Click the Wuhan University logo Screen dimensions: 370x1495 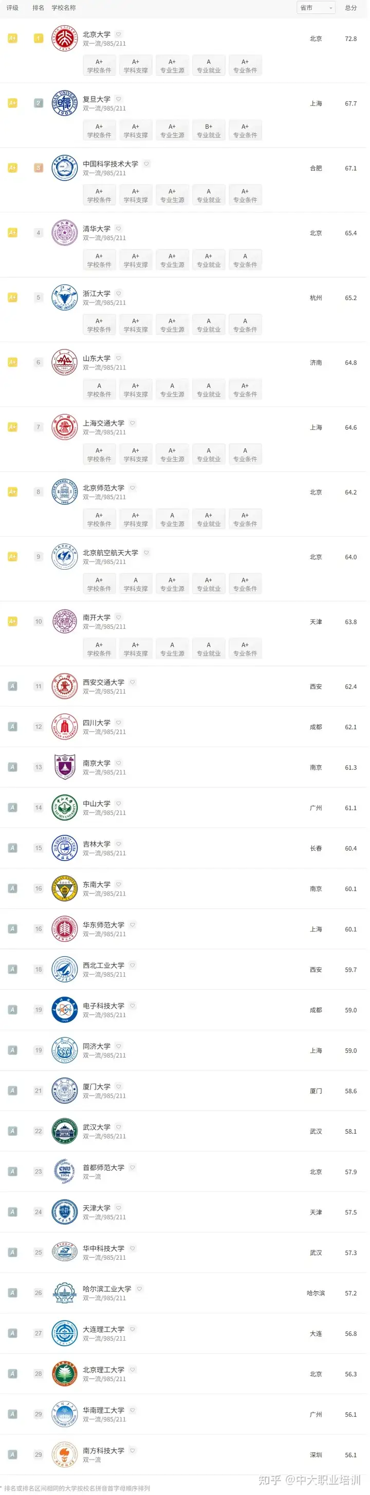64,1131
